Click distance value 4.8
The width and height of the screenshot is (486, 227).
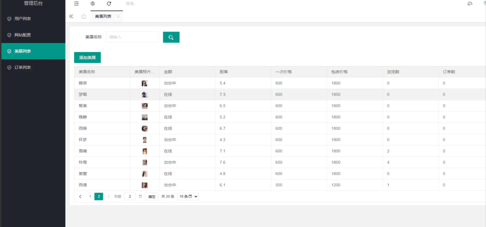click(222, 174)
